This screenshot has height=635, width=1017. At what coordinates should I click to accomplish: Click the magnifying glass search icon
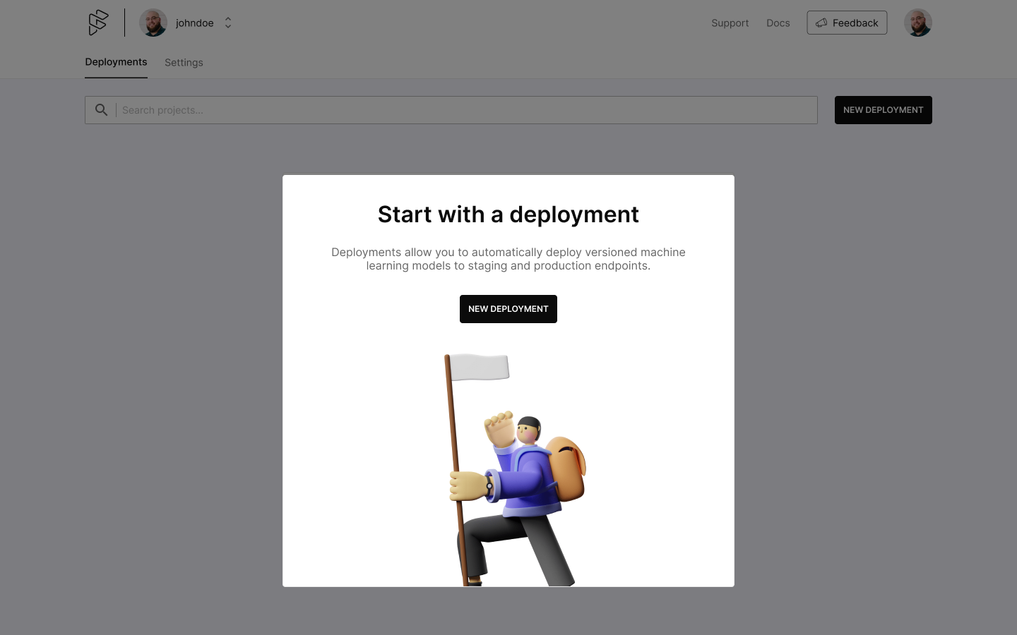click(102, 110)
